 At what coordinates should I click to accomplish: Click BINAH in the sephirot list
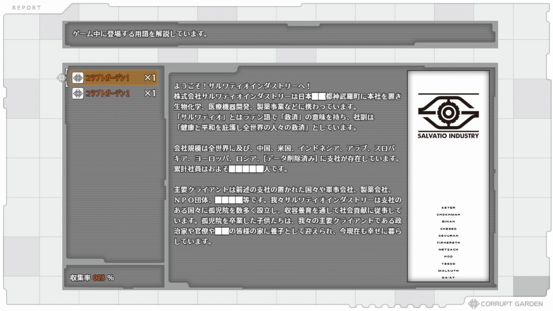pyautogui.click(x=448, y=222)
